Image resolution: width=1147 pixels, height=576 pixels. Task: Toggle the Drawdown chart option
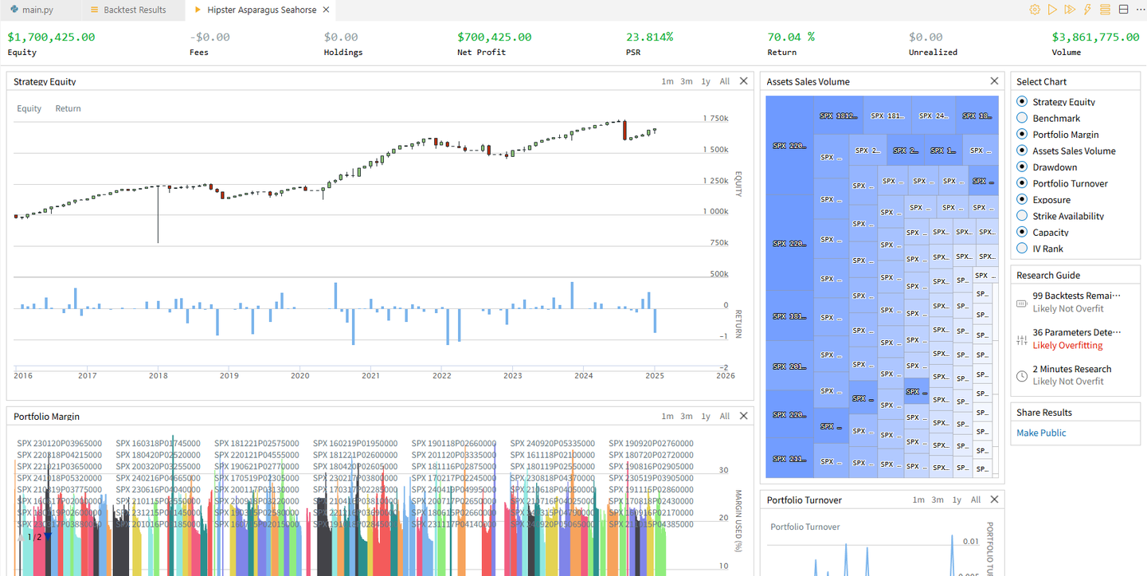pyautogui.click(x=1022, y=167)
